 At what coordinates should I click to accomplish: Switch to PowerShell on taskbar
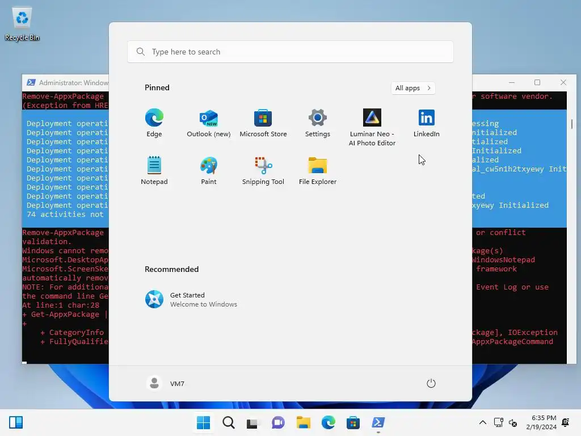(x=378, y=422)
